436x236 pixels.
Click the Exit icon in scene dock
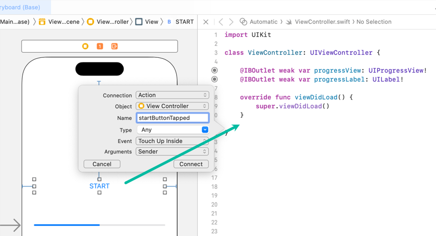pyautogui.click(x=114, y=46)
